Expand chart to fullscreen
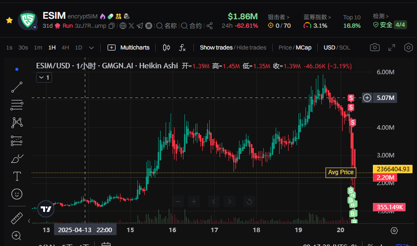The width and height of the screenshot is (417, 246). tap(392, 48)
